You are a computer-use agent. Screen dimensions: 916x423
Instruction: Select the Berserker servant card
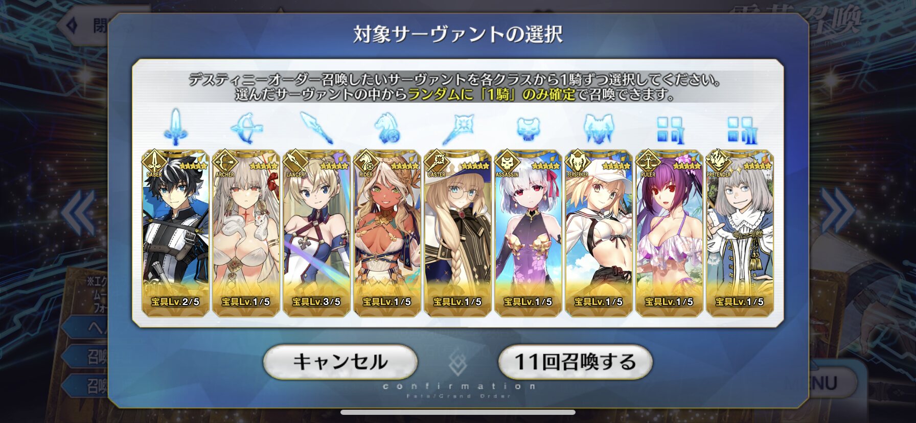click(599, 233)
